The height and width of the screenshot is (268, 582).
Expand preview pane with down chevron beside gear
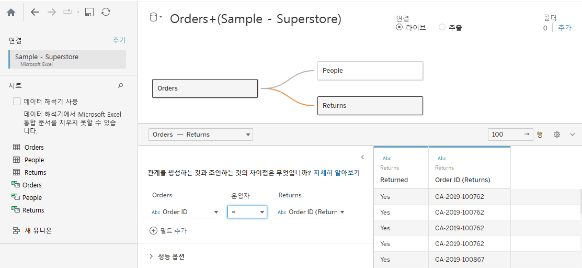pyautogui.click(x=573, y=135)
